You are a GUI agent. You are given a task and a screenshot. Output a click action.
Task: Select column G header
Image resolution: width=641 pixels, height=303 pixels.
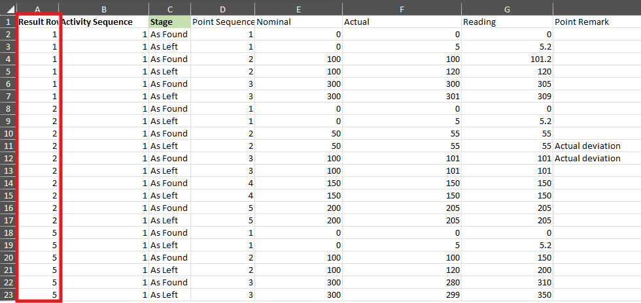click(x=507, y=8)
